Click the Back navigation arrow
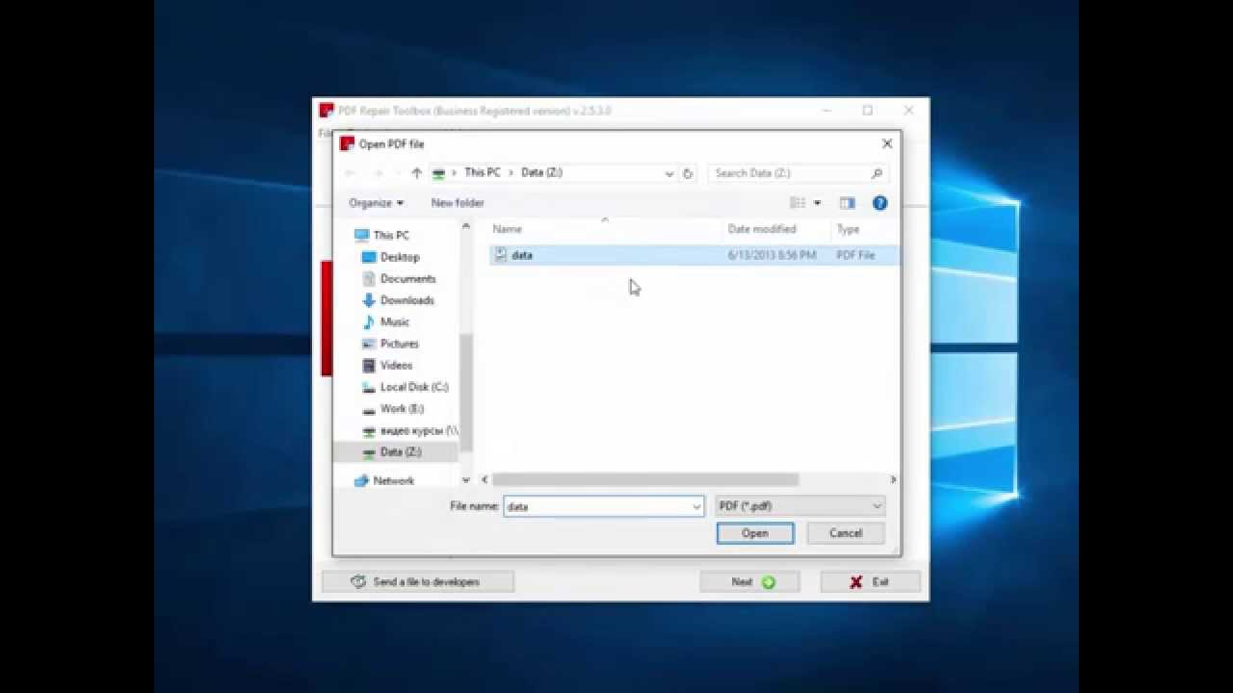The height and width of the screenshot is (693, 1233). [351, 173]
